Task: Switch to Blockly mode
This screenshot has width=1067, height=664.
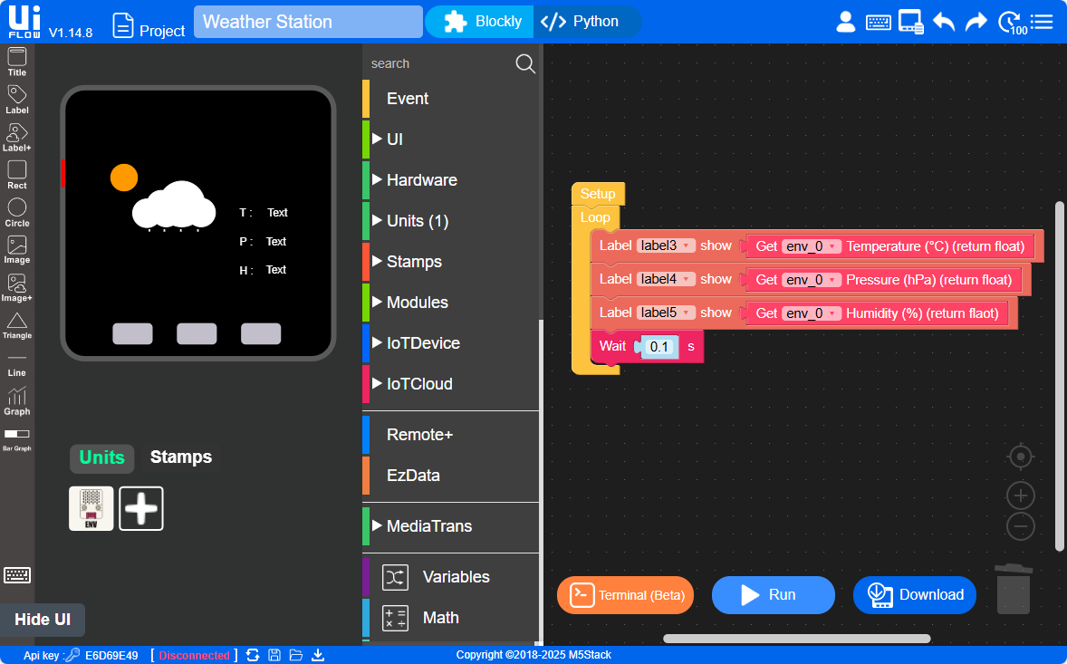Action: pyautogui.click(x=483, y=22)
